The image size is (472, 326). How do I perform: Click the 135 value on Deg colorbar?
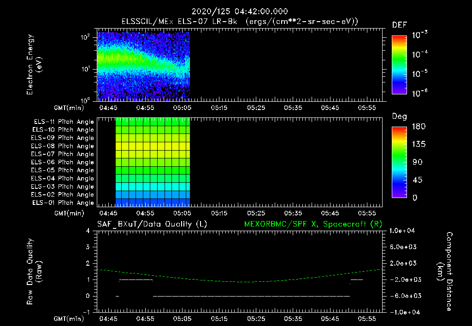click(x=419, y=144)
